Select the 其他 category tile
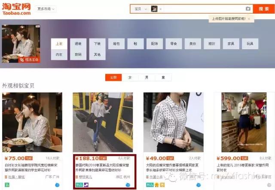This screenshot has width=275, height=190. (x=98, y=55)
